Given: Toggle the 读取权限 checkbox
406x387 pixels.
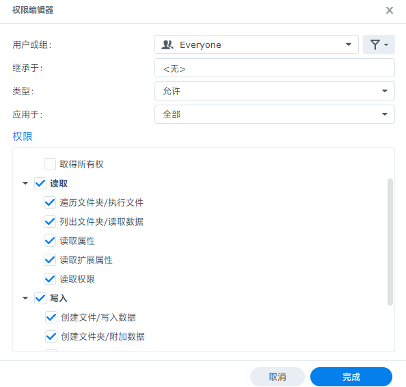Looking at the screenshot, I should tap(50, 279).
